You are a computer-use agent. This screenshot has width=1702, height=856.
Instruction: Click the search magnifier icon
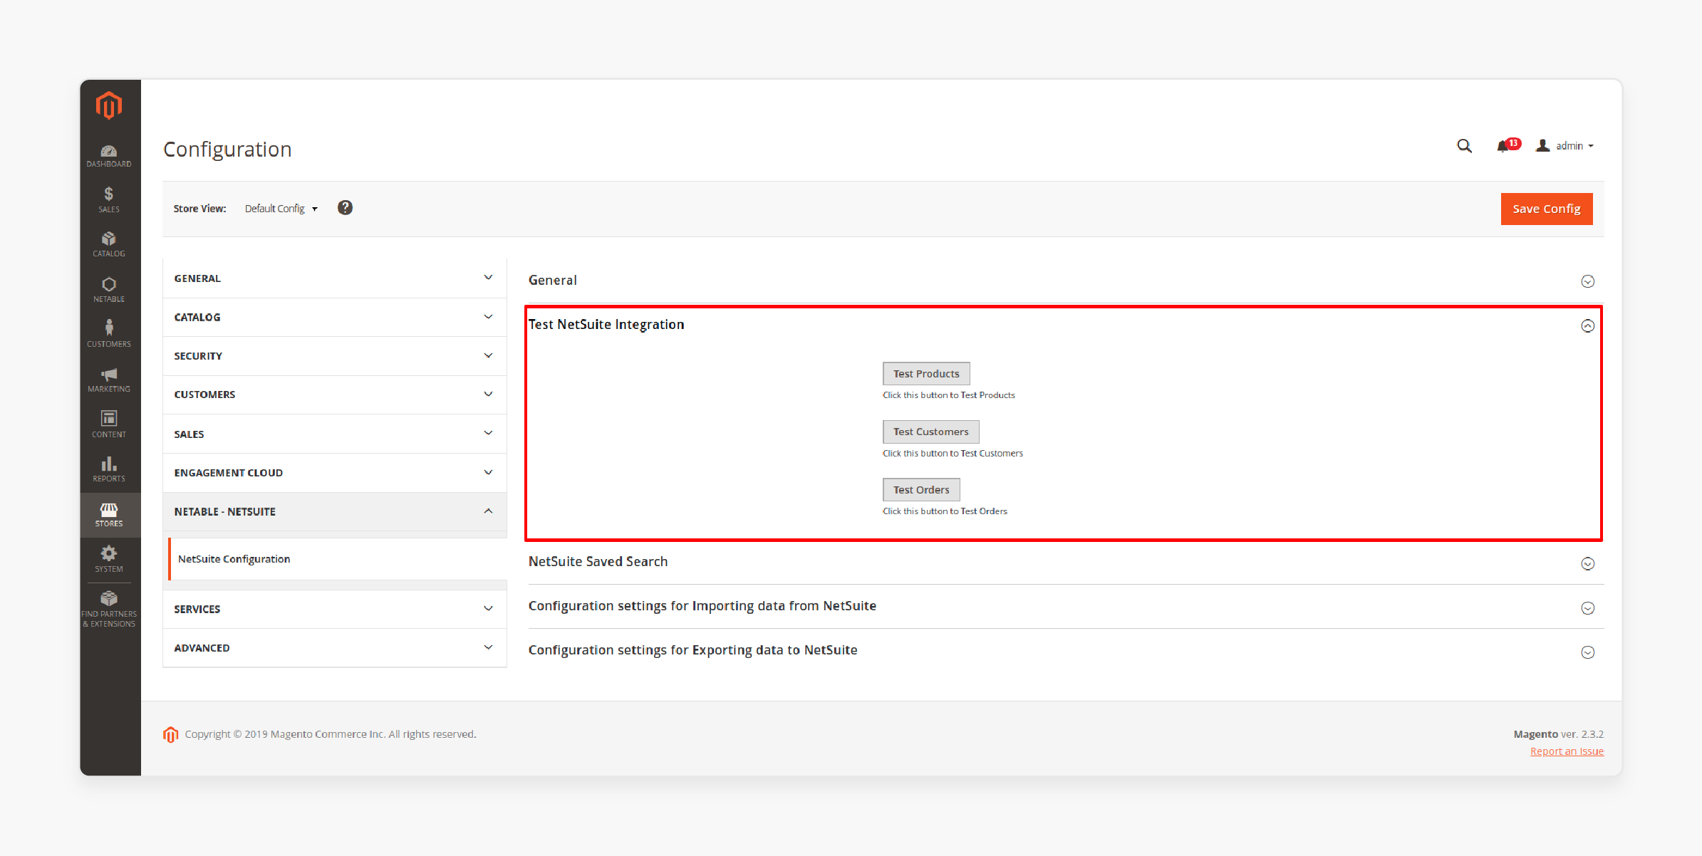[1464, 146]
